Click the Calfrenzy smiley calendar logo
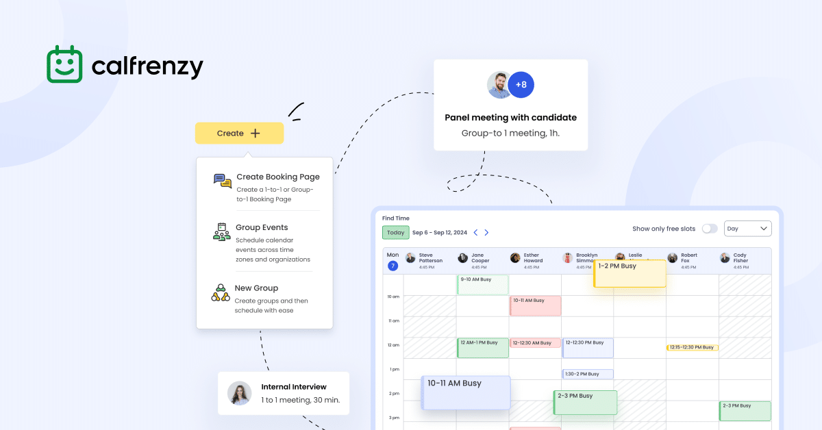 tap(64, 64)
